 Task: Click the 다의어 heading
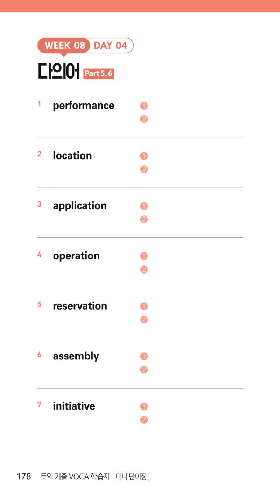pyautogui.click(x=59, y=71)
